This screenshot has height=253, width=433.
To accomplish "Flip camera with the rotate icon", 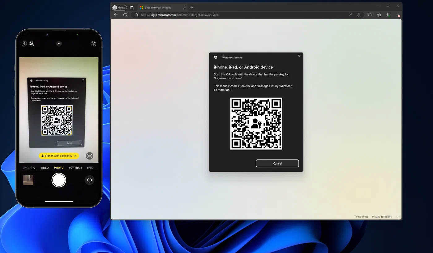I will (x=89, y=180).
